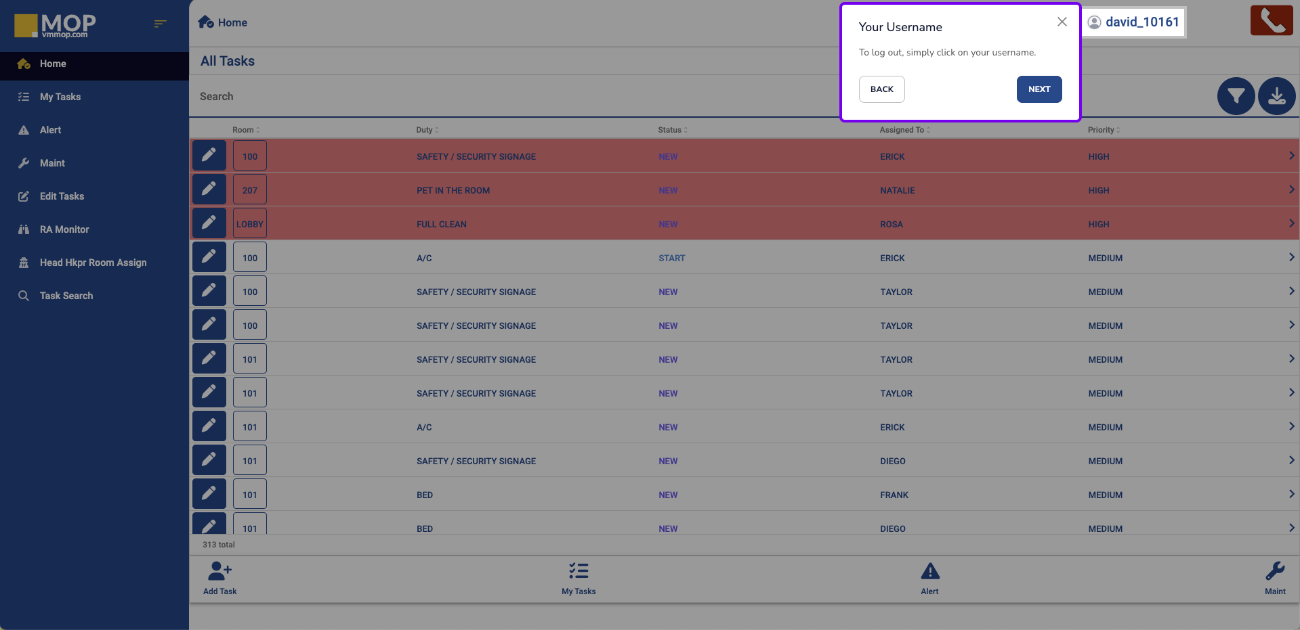The height and width of the screenshot is (630, 1300).
Task: Open RA Monitor in sidebar
Action: [64, 229]
